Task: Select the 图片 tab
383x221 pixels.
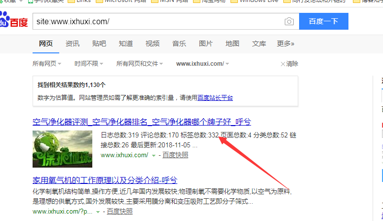Action: [x=206, y=44]
